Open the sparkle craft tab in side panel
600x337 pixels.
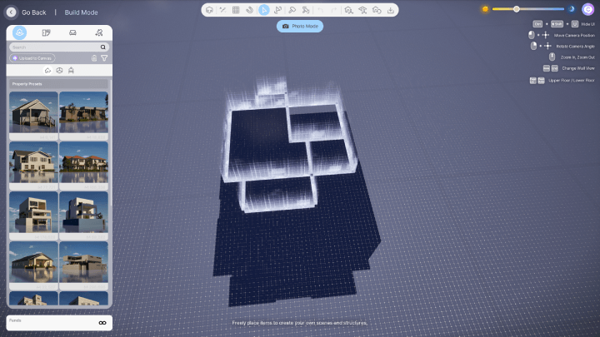coord(99,32)
